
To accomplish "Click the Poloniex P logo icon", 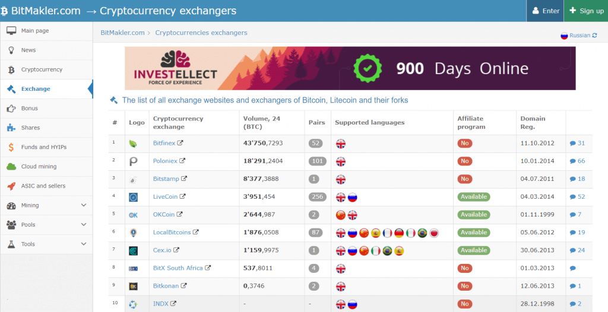I will tap(133, 161).
